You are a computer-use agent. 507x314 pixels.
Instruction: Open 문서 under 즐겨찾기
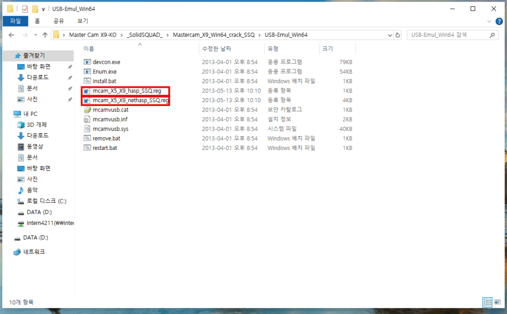(x=32, y=89)
